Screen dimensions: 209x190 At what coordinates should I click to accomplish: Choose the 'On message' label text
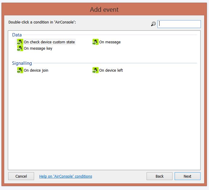(110, 42)
